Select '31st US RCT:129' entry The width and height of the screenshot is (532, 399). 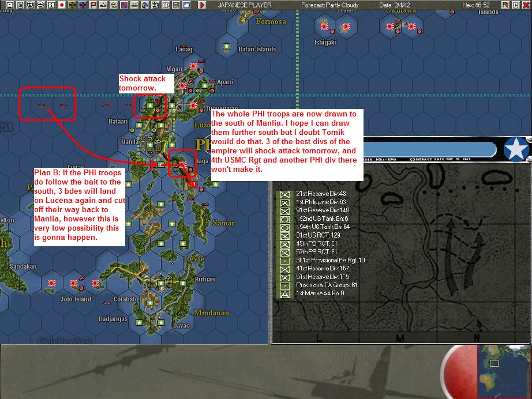click(x=318, y=235)
